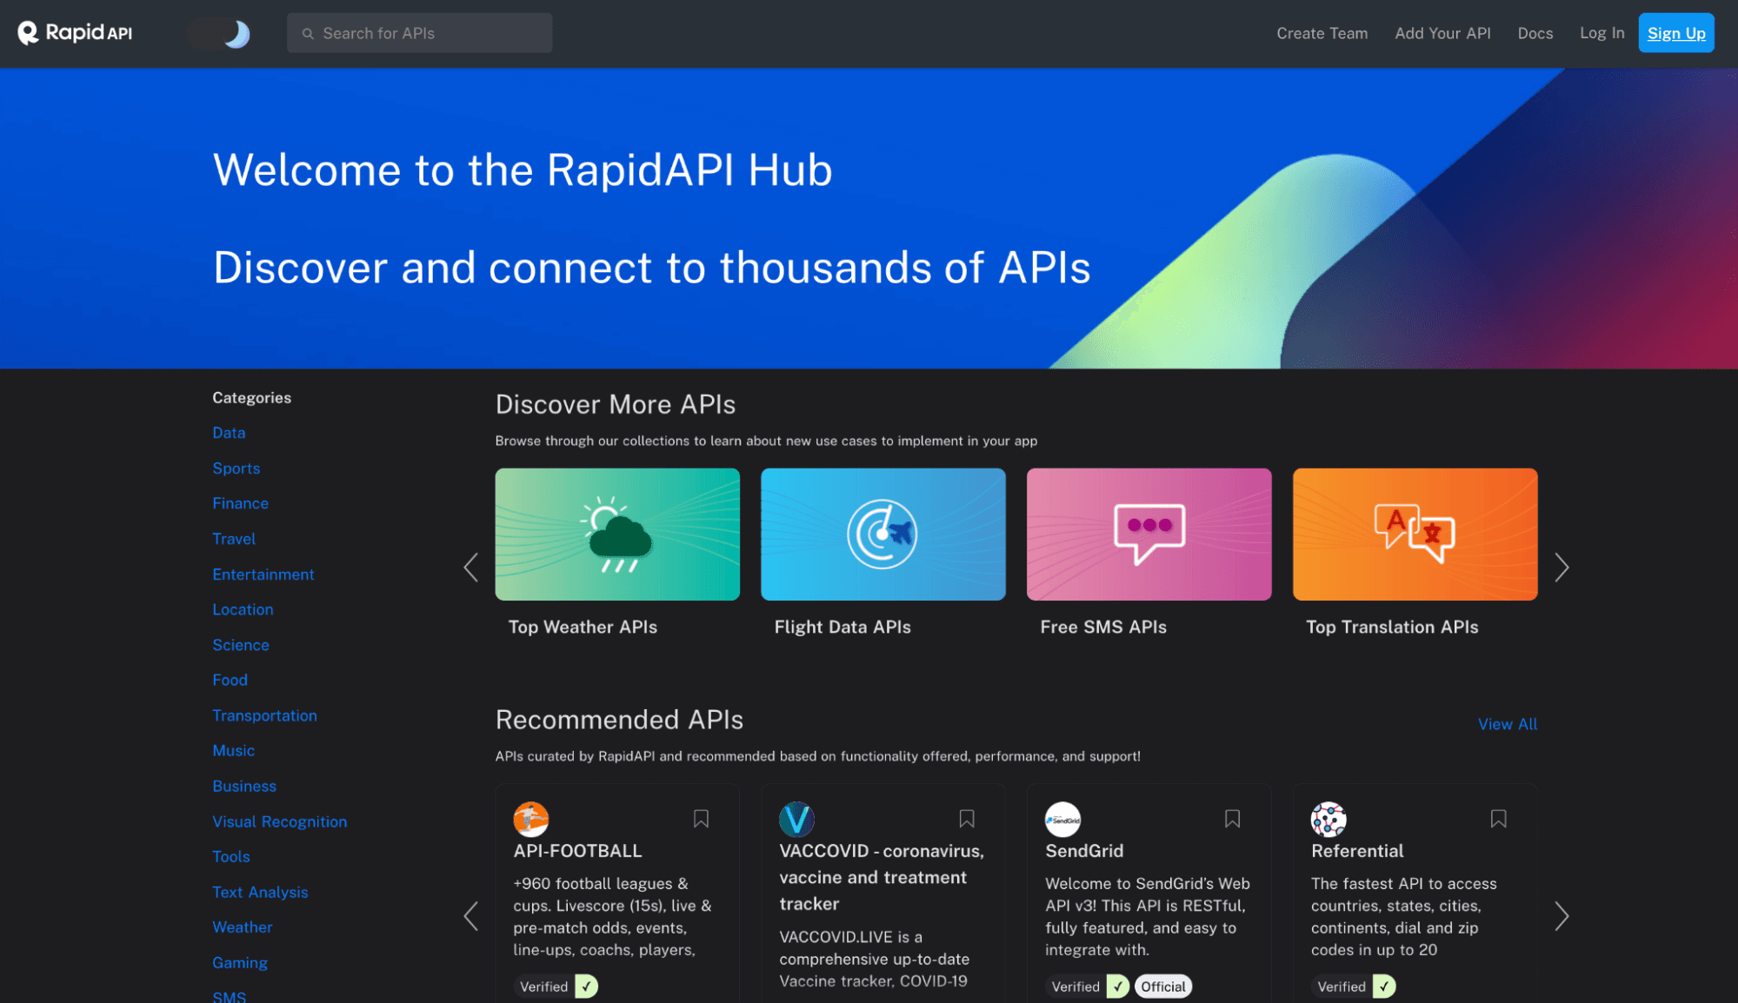Click the SendGrid logo icon
Viewport: 1738px width, 1003px height.
coord(1062,819)
